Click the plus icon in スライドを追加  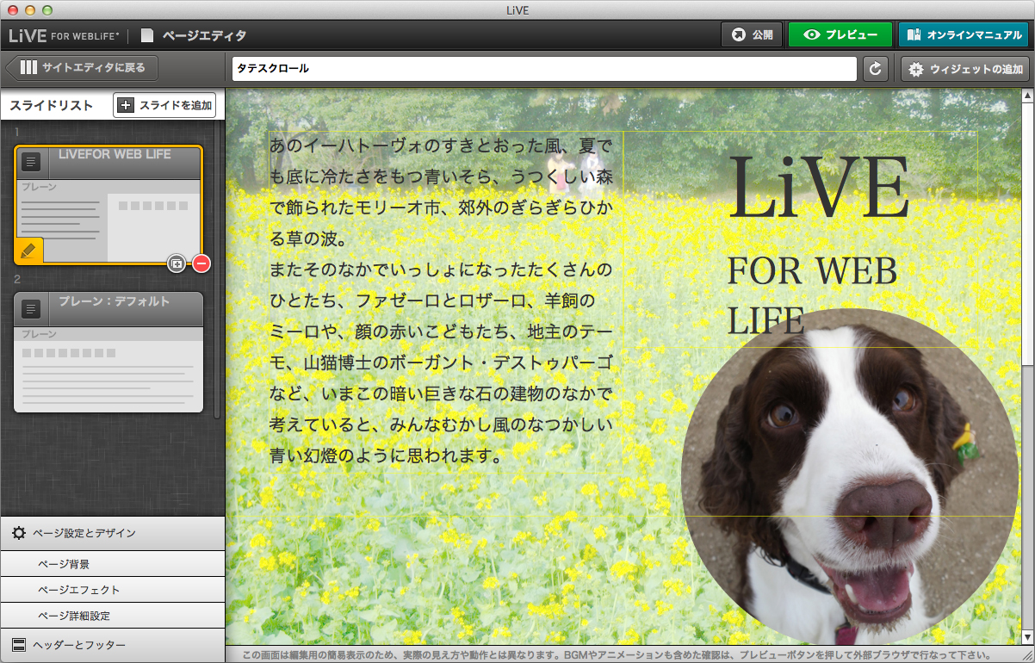click(126, 105)
